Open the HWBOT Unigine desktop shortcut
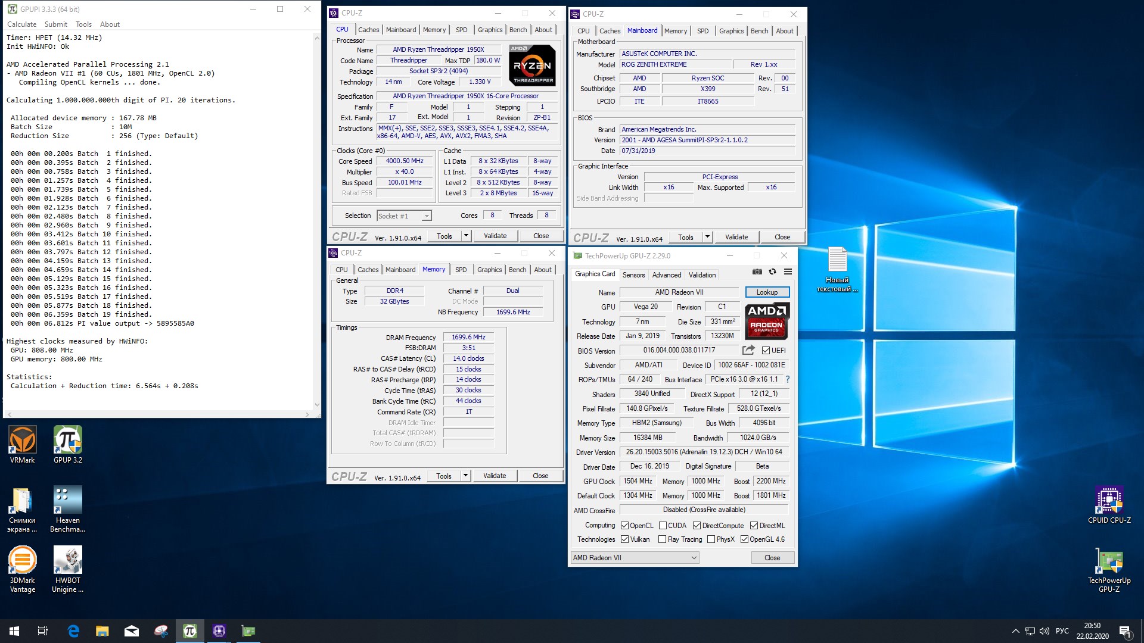This screenshot has height=643, width=1144. click(x=67, y=570)
